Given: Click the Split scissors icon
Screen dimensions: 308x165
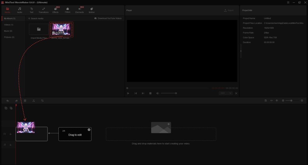Looking at the screenshot, I should point(34,101).
